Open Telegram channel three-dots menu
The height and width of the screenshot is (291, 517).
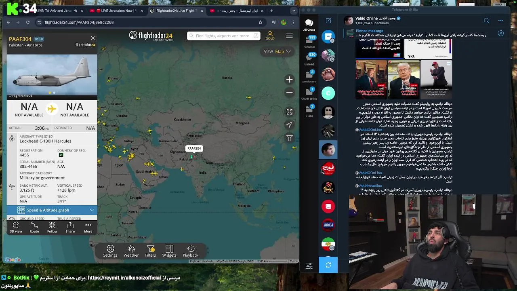(x=501, y=21)
